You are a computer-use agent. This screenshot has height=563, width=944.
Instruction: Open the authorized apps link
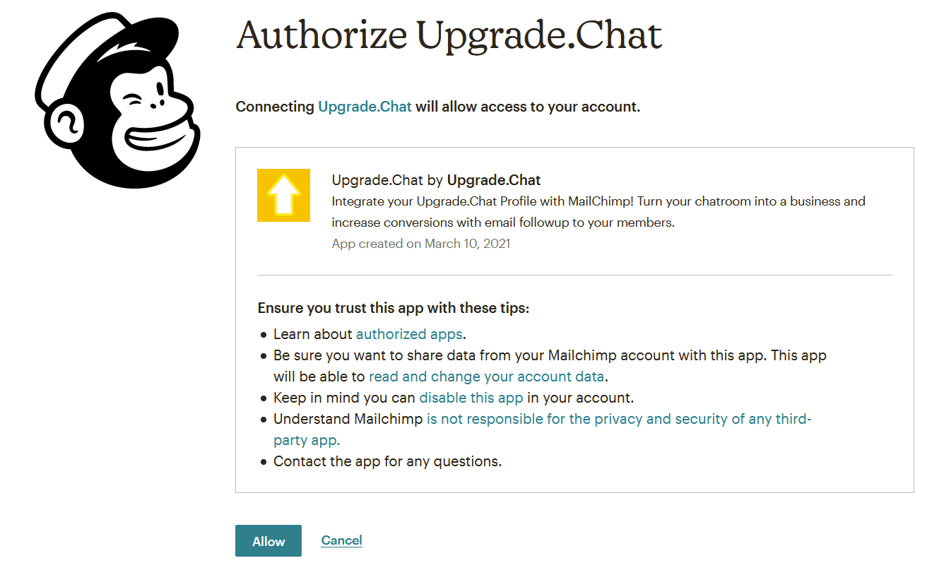(409, 334)
